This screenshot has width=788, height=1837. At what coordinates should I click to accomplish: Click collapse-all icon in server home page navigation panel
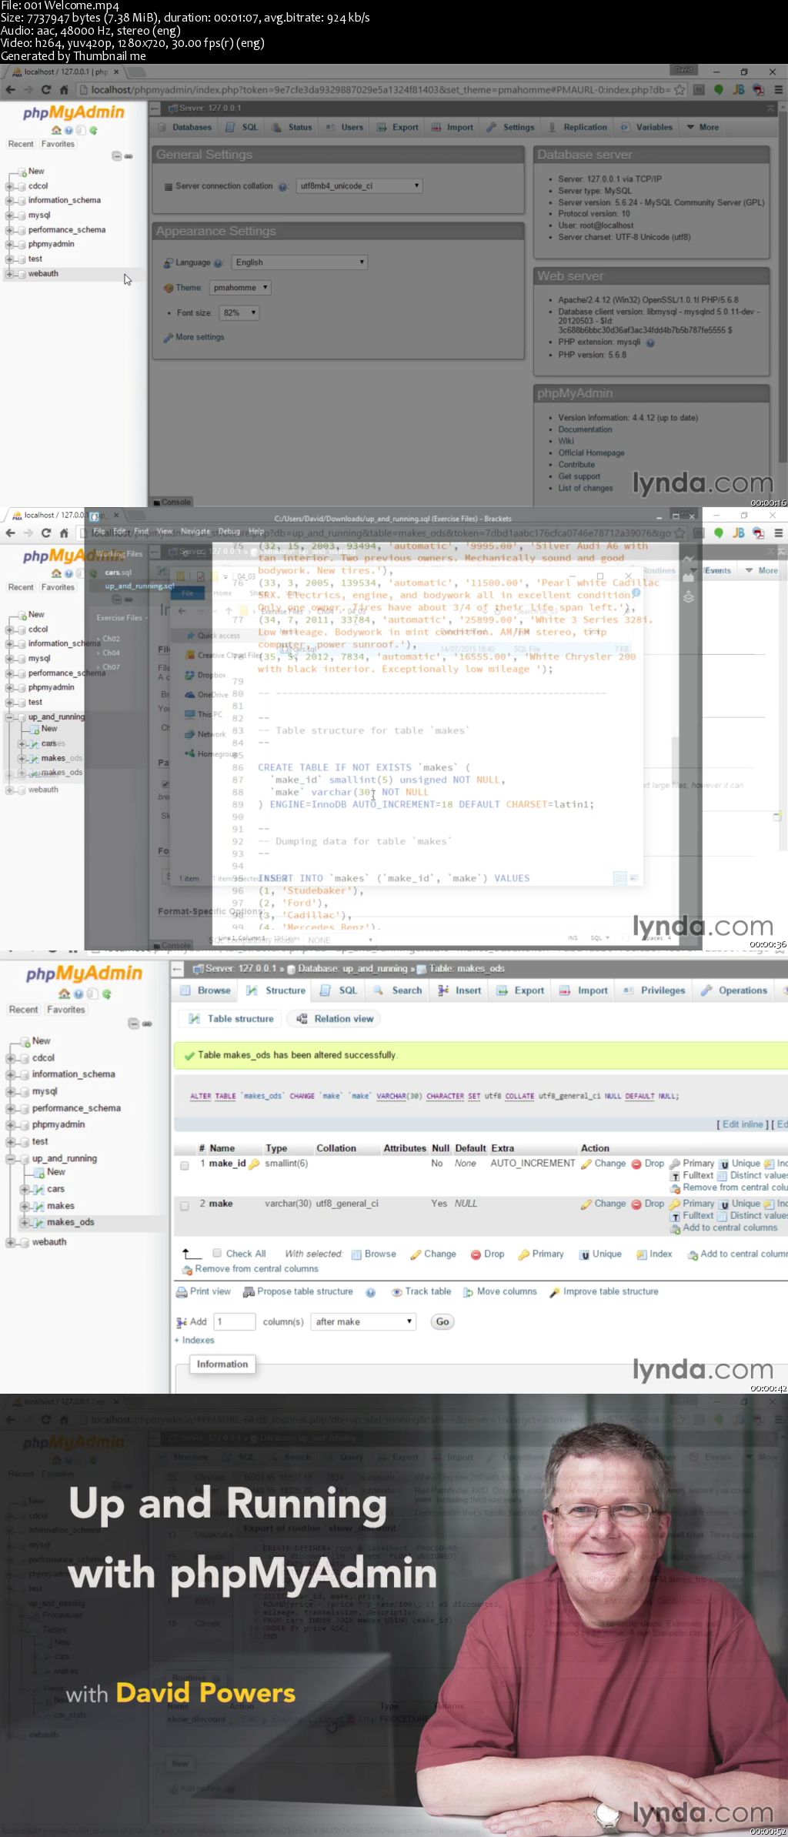coord(117,156)
